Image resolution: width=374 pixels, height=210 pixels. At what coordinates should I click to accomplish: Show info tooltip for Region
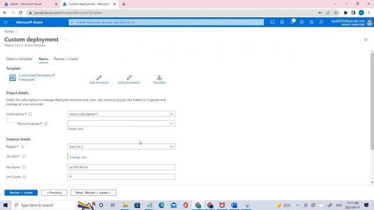[x=22, y=146]
